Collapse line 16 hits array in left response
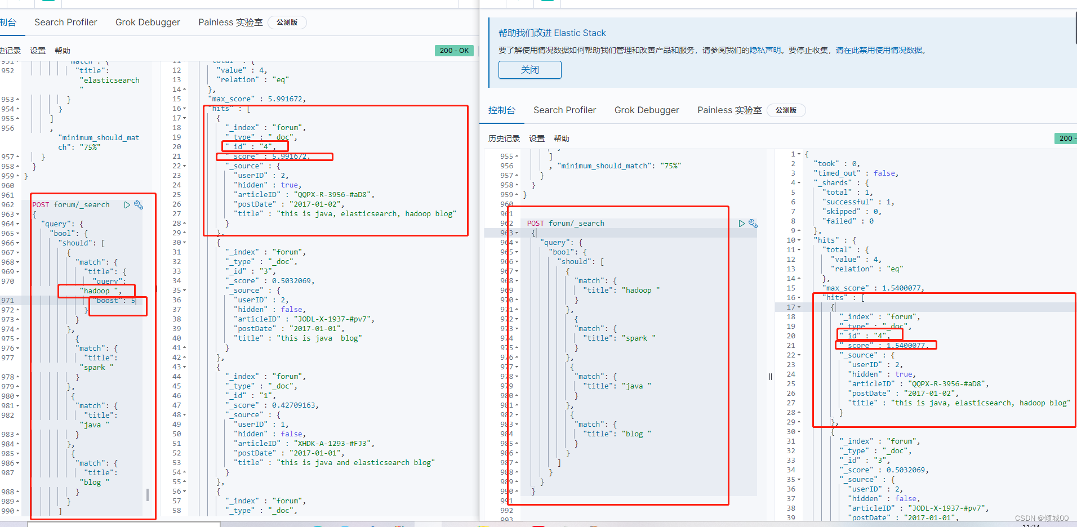Image resolution: width=1077 pixels, height=527 pixels. coord(185,109)
